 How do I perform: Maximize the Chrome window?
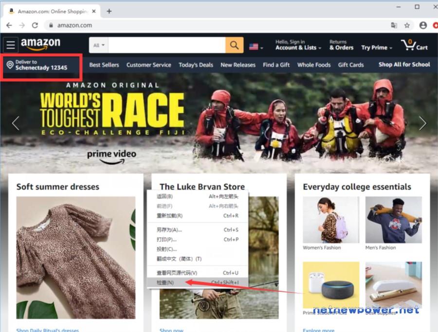pos(417,7)
